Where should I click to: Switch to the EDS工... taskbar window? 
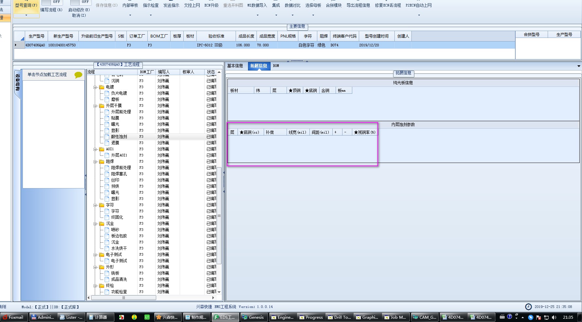225,317
